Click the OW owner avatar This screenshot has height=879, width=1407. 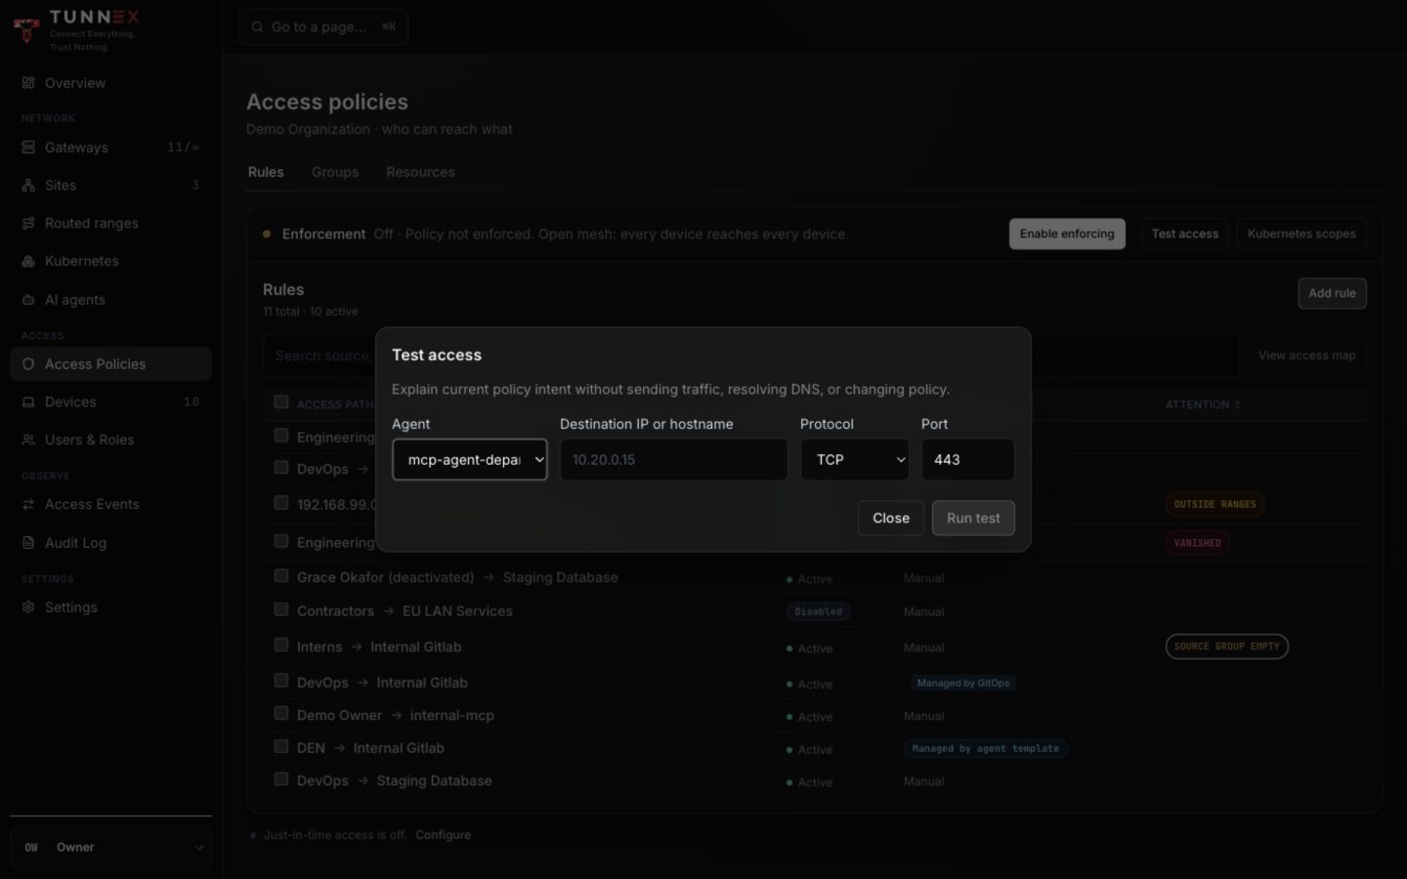(31, 848)
